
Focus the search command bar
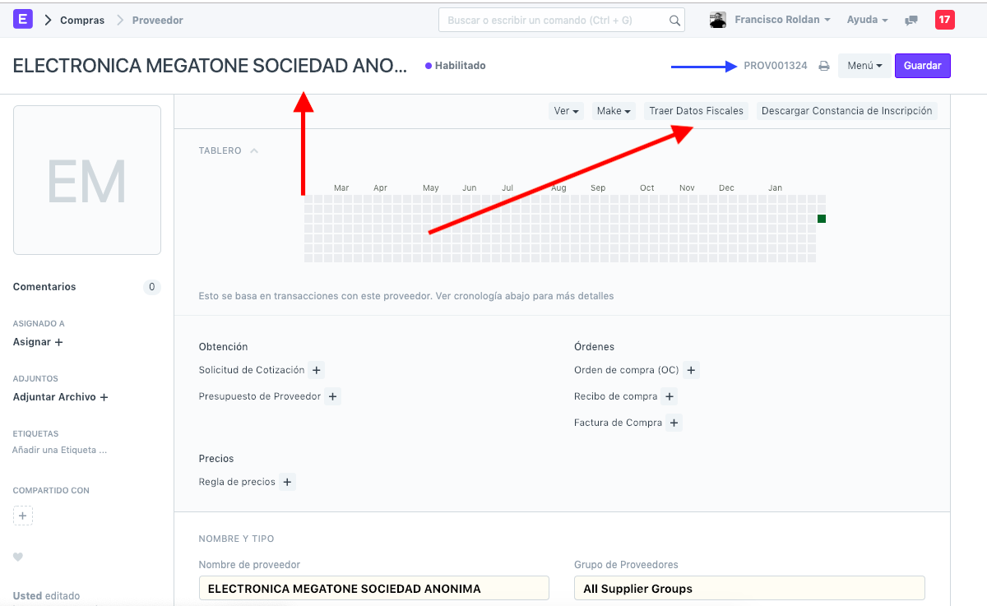pyautogui.click(x=562, y=21)
